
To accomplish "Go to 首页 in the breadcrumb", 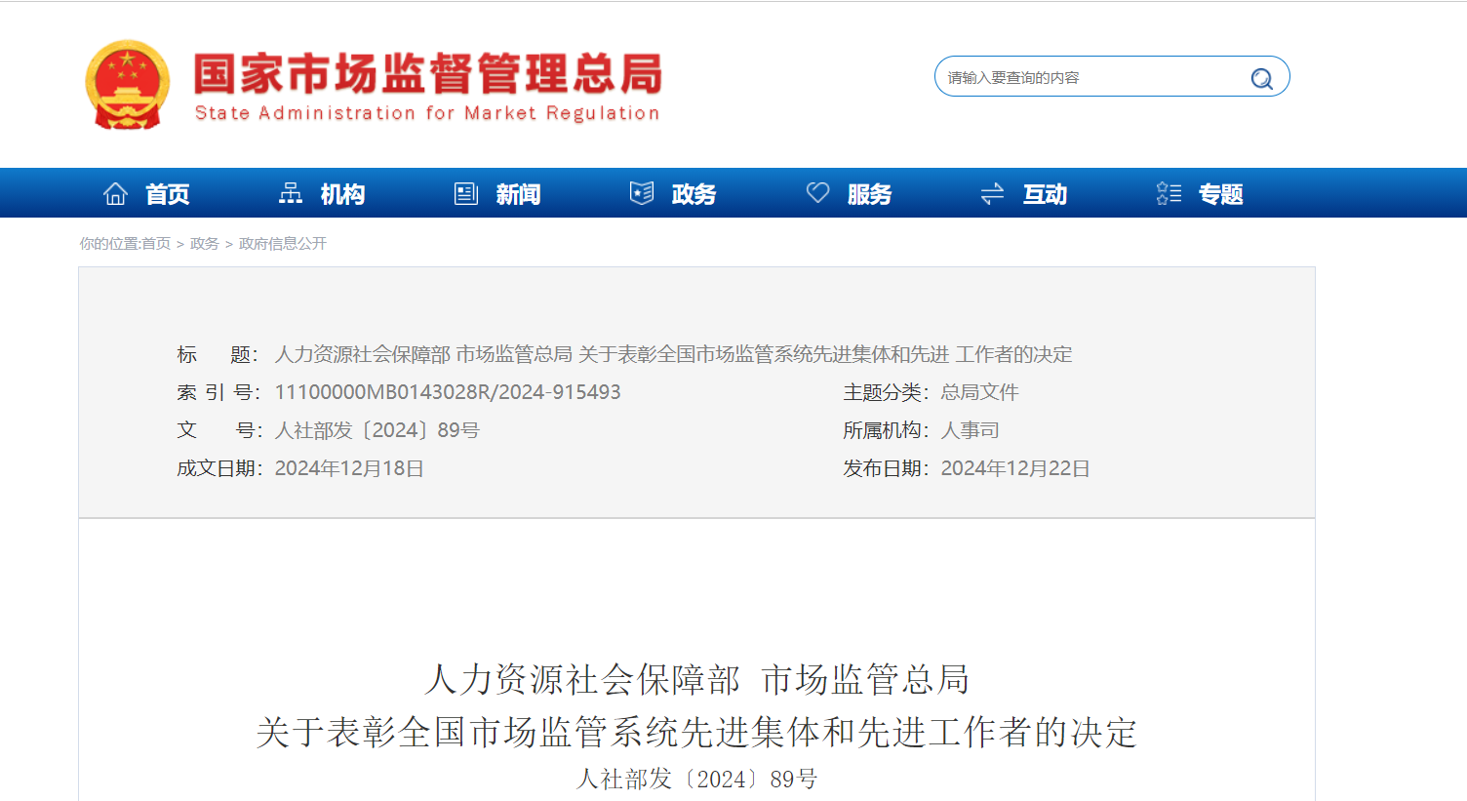I will click(156, 244).
